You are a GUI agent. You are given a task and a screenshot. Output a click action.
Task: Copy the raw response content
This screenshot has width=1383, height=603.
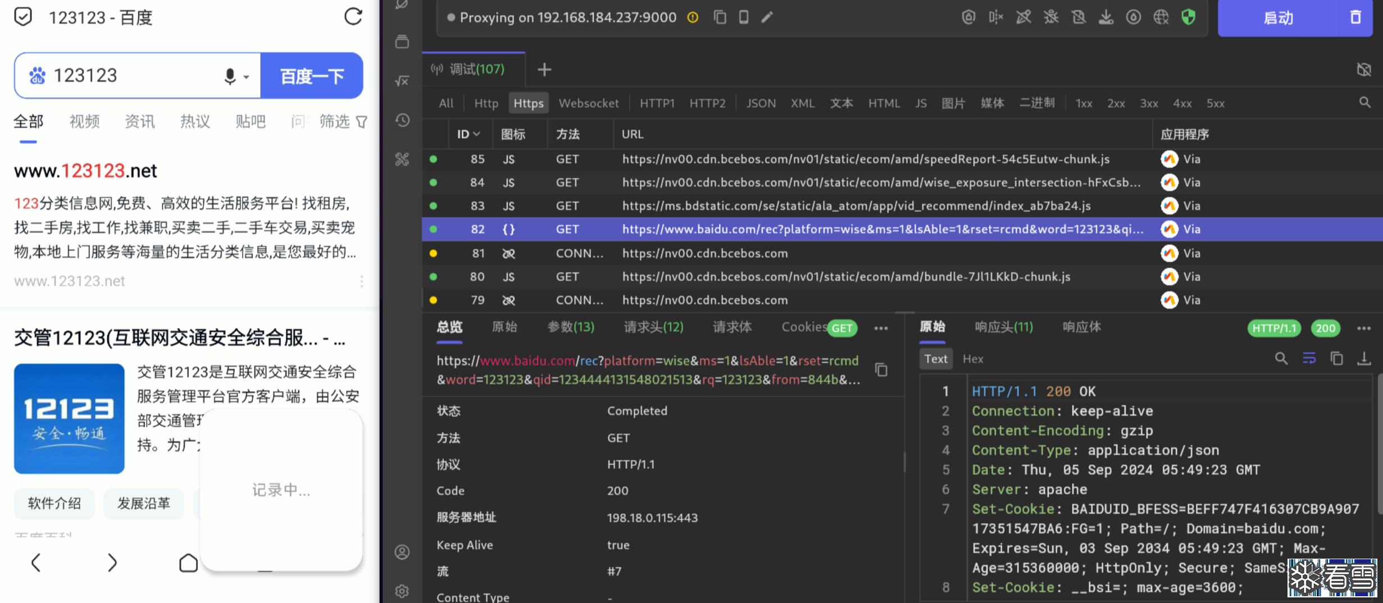(1337, 359)
